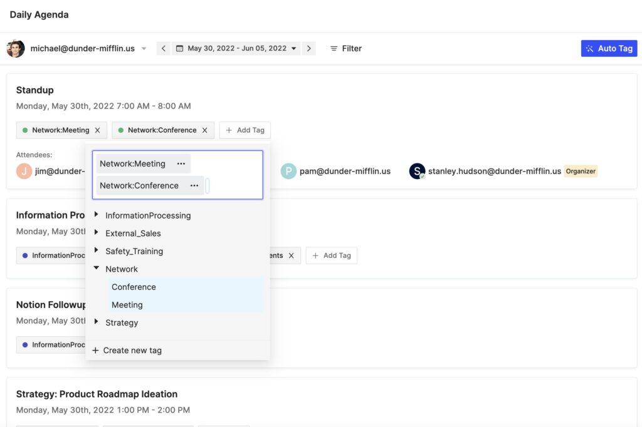Click pam's attendee avatar icon
The image size is (642, 427).
(288, 171)
